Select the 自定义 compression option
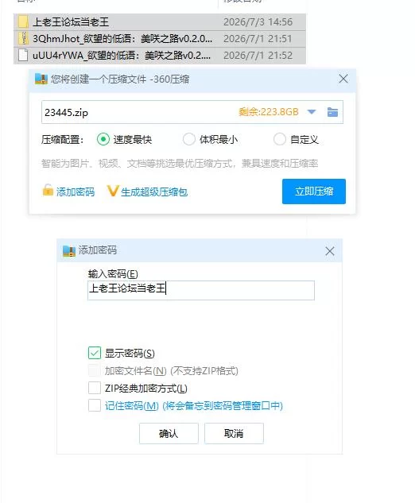 280,139
